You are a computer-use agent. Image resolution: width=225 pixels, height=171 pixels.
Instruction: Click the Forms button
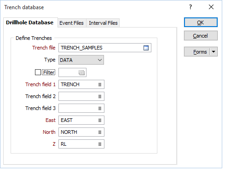(x=197, y=52)
